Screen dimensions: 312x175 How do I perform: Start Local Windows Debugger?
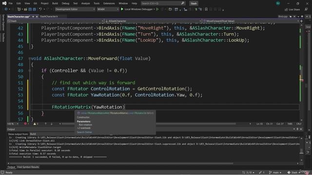[x=137, y=9]
